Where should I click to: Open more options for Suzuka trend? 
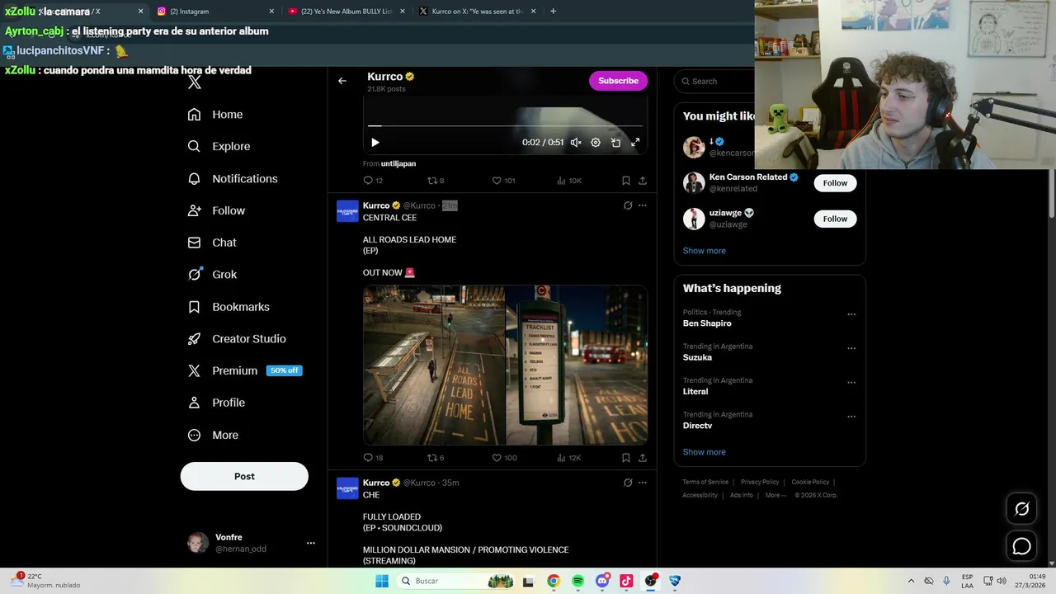tap(851, 348)
